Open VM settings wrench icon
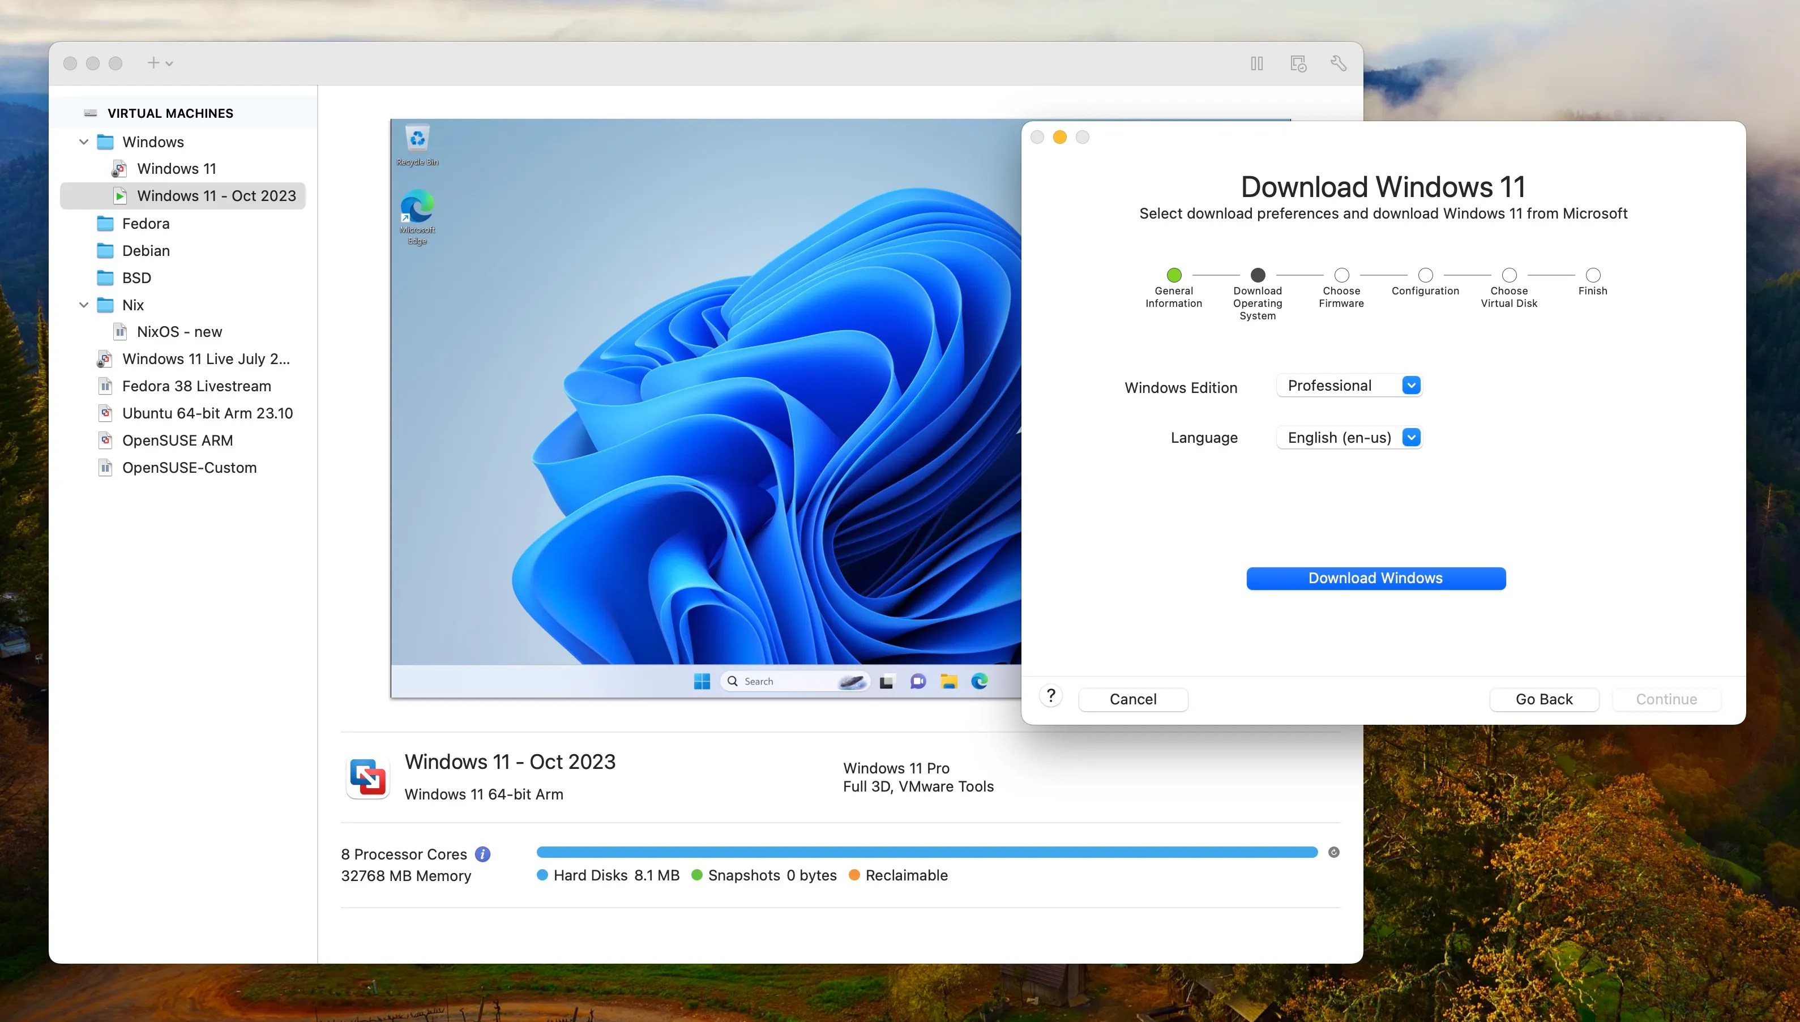 [1338, 63]
